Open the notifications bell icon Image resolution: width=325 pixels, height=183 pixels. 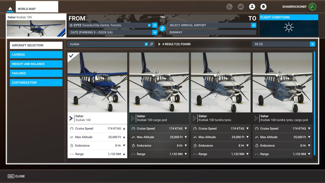[x=263, y=6]
